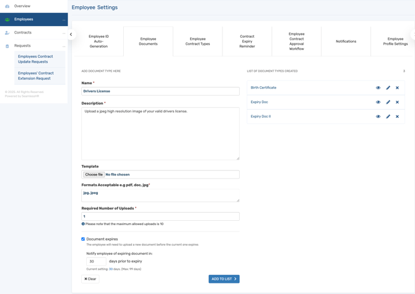
Task: Remove Expiry Doc with the X icon
Action: 398,102
